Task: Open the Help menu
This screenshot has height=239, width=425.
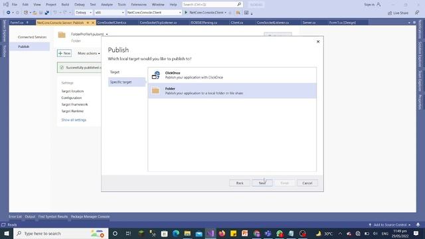Action: click(173, 5)
